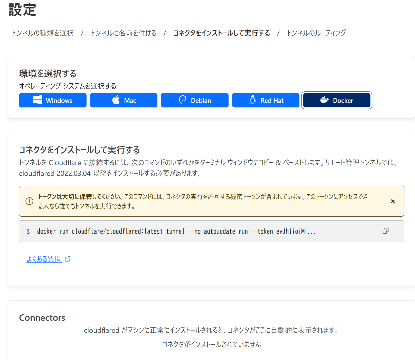This screenshot has width=415, height=360.
Task: Click the Windows logo icon
Action: (38, 100)
